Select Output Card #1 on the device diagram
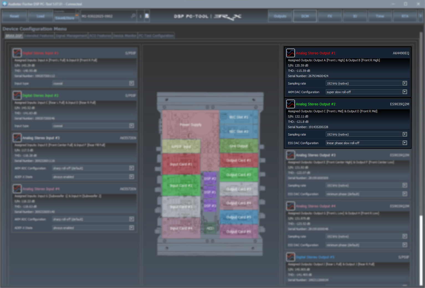 (239, 160)
